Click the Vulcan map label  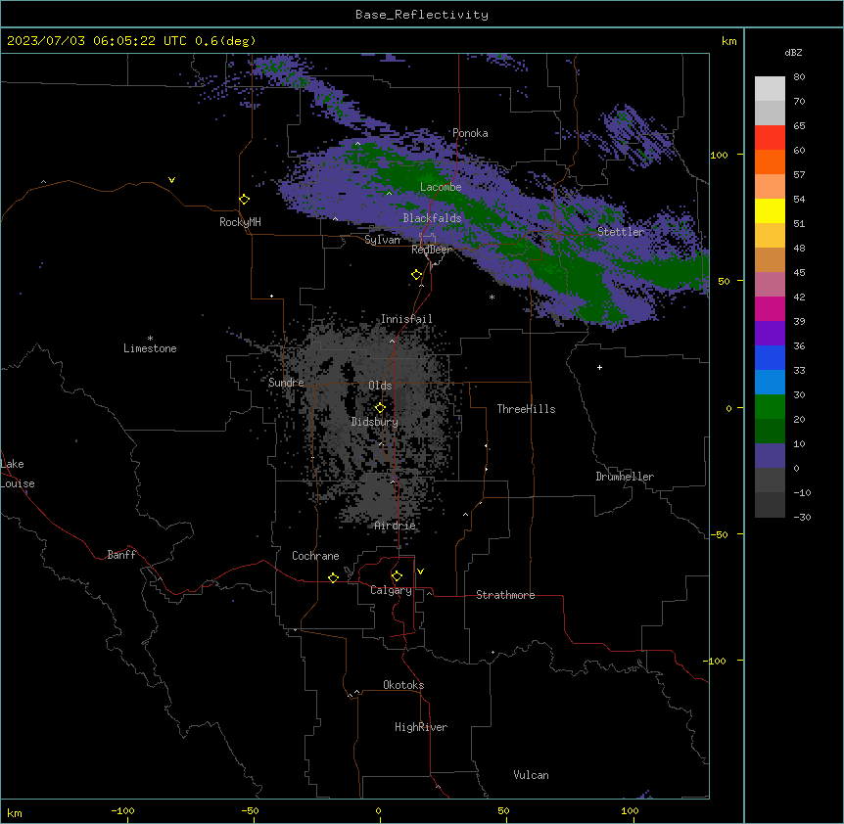click(x=531, y=775)
